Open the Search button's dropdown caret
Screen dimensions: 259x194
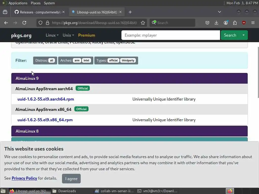coord(244,35)
